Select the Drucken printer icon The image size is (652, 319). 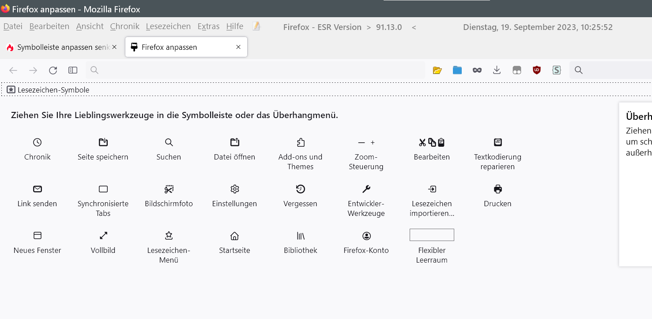pyautogui.click(x=497, y=189)
